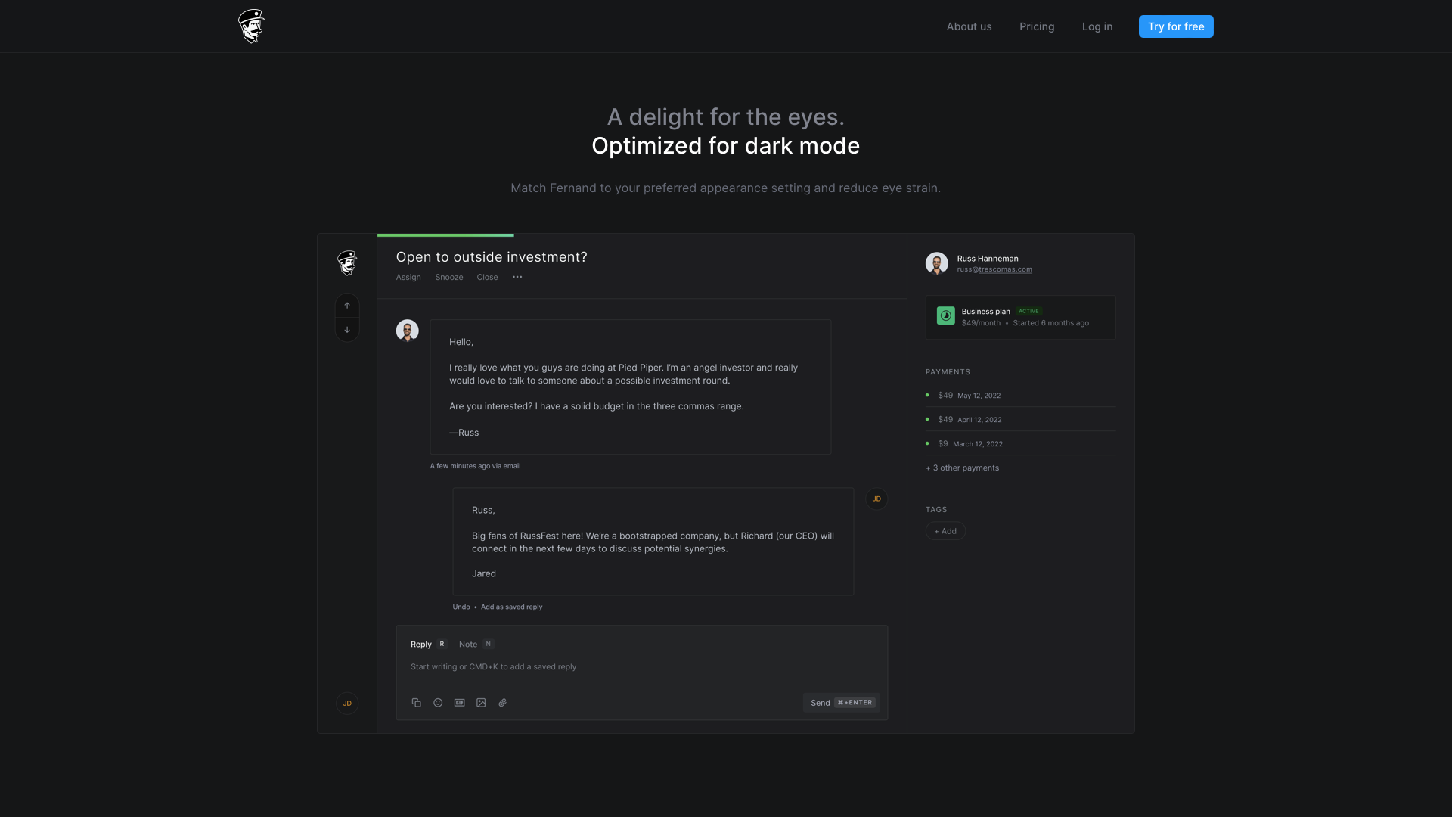Screen dimensions: 1452x817
Task: Click the saved replies copy icon
Action: point(417,703)
